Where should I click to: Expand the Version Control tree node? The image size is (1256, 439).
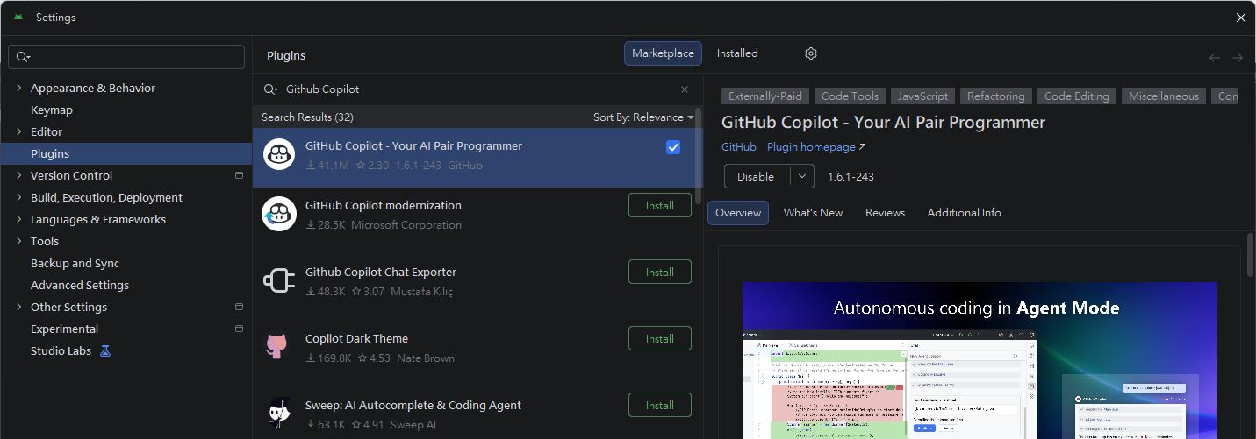pyautogui.click(x=19, y=175)
